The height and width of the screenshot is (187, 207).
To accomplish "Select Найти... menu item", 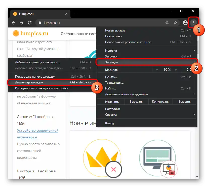I will pyautogui.click(x=147, y=88).
